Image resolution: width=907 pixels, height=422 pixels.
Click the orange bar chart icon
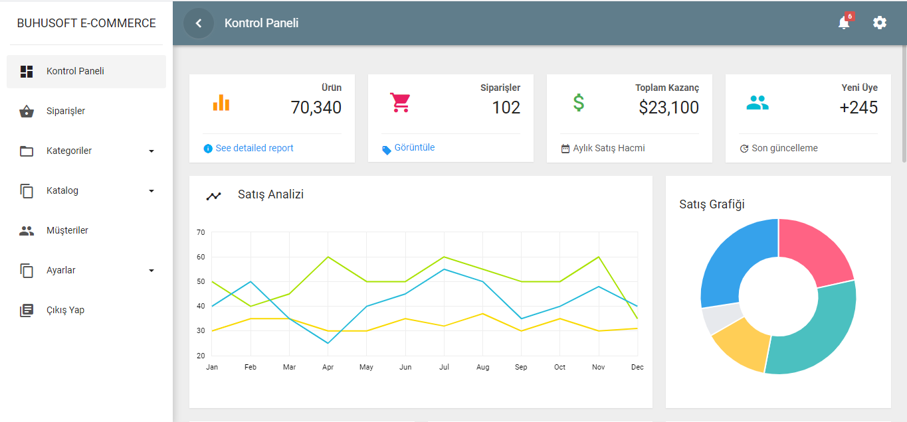tap(221, 103)
